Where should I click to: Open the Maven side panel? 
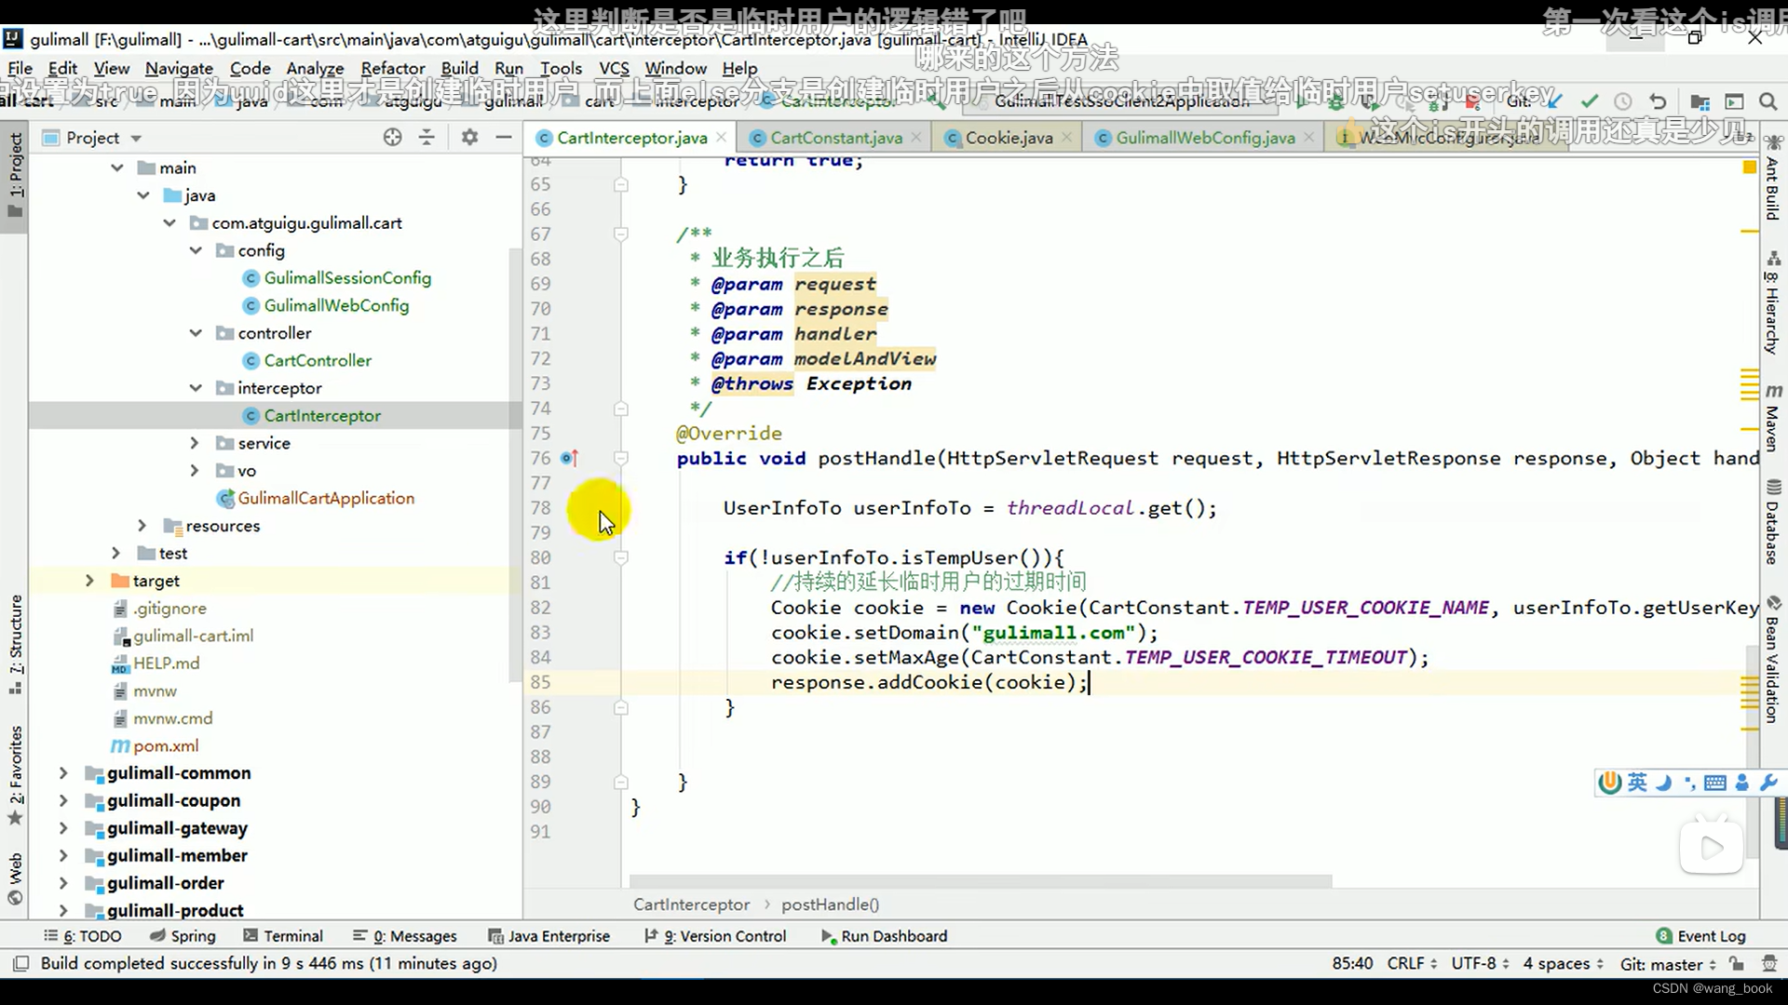(x=1772, y=418)
